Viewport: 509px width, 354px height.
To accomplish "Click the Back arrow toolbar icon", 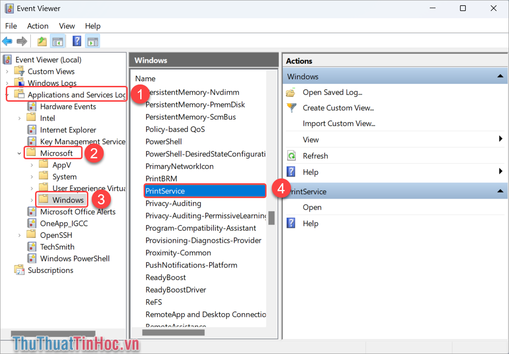I will [7, 41].
